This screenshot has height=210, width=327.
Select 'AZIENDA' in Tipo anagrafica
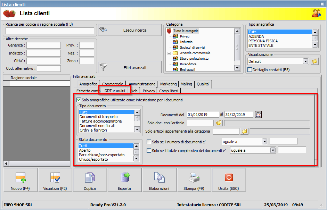coord(280,36)
